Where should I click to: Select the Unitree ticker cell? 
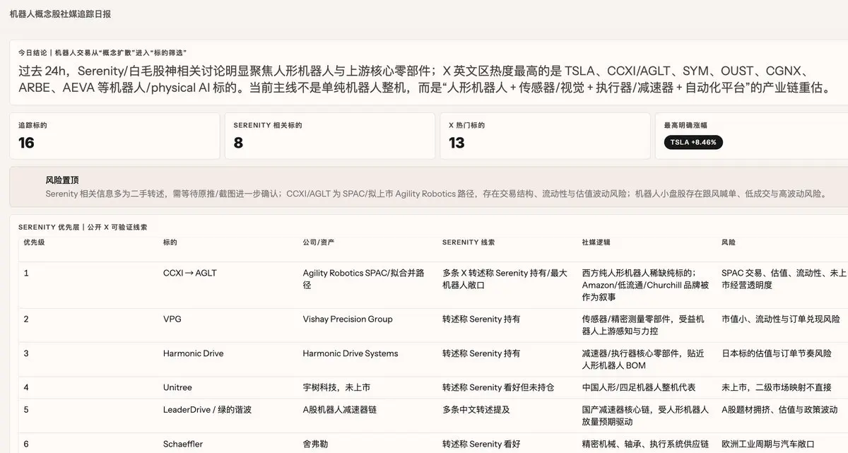[x=177, y=387]
